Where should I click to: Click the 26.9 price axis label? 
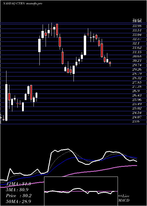click(x=136, y=91)
